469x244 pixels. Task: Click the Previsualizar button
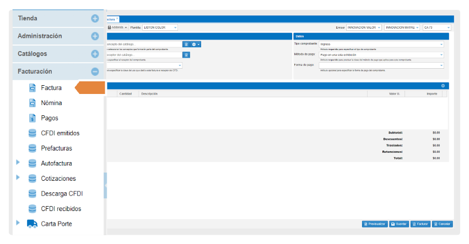tap(374, 224)
